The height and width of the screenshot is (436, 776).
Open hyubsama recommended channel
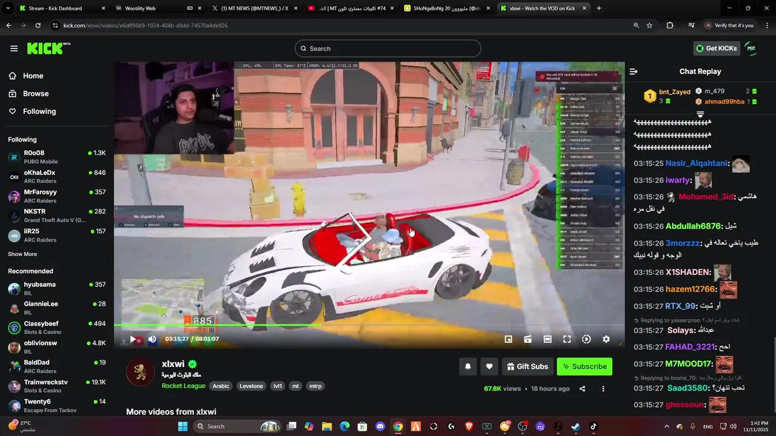[x=57, y=288]
